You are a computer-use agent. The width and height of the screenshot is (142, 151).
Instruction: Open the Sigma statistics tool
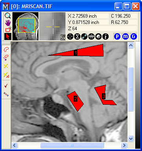click(x=77, y=36)
